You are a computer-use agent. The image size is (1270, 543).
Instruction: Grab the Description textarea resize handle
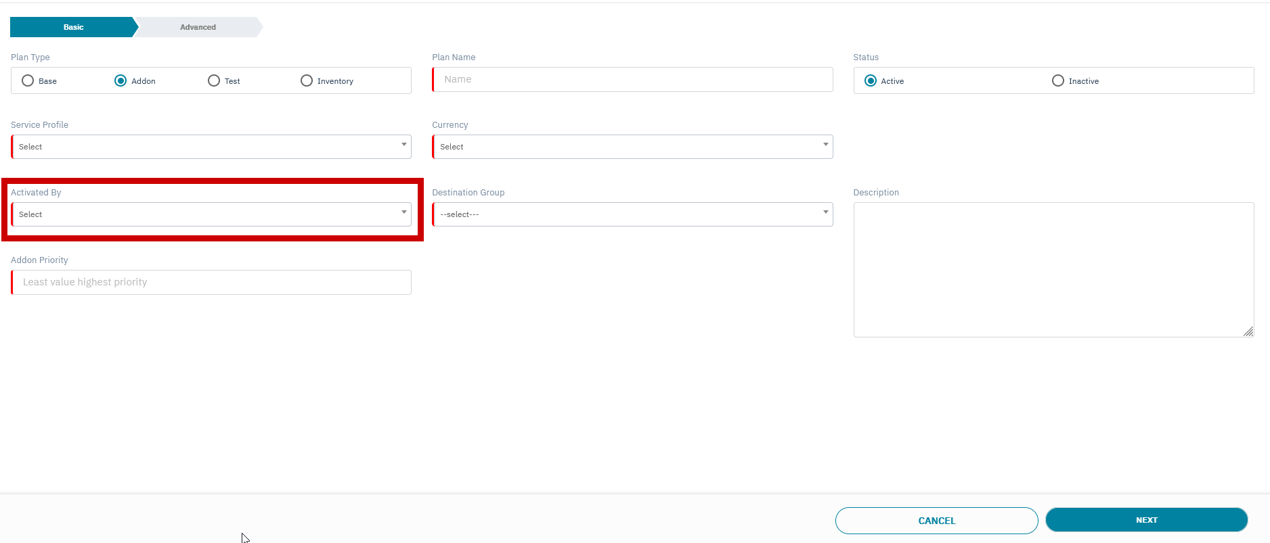(x=1248, y=331)
